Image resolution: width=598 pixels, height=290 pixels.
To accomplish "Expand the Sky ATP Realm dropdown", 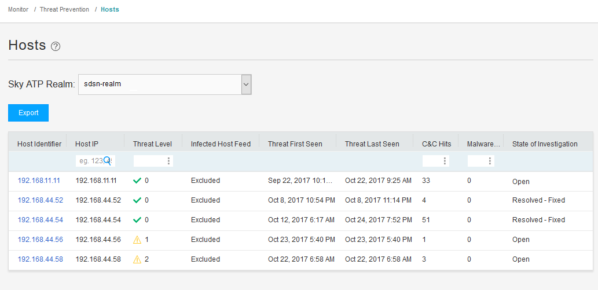I will coord(246,84).
